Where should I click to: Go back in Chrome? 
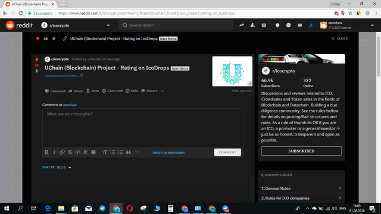tap(5, 13)
